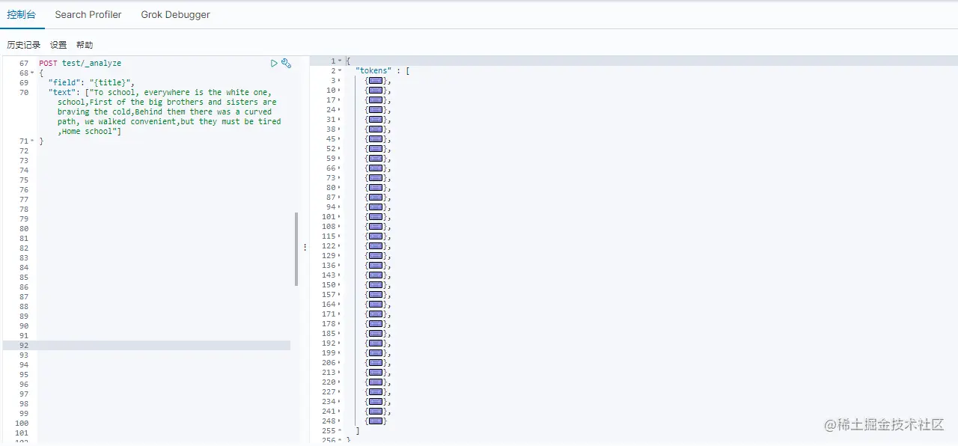The height and width of the screenshot is (446, 958).
Task: Click the folded block badge on line 178
Action: 376,324
